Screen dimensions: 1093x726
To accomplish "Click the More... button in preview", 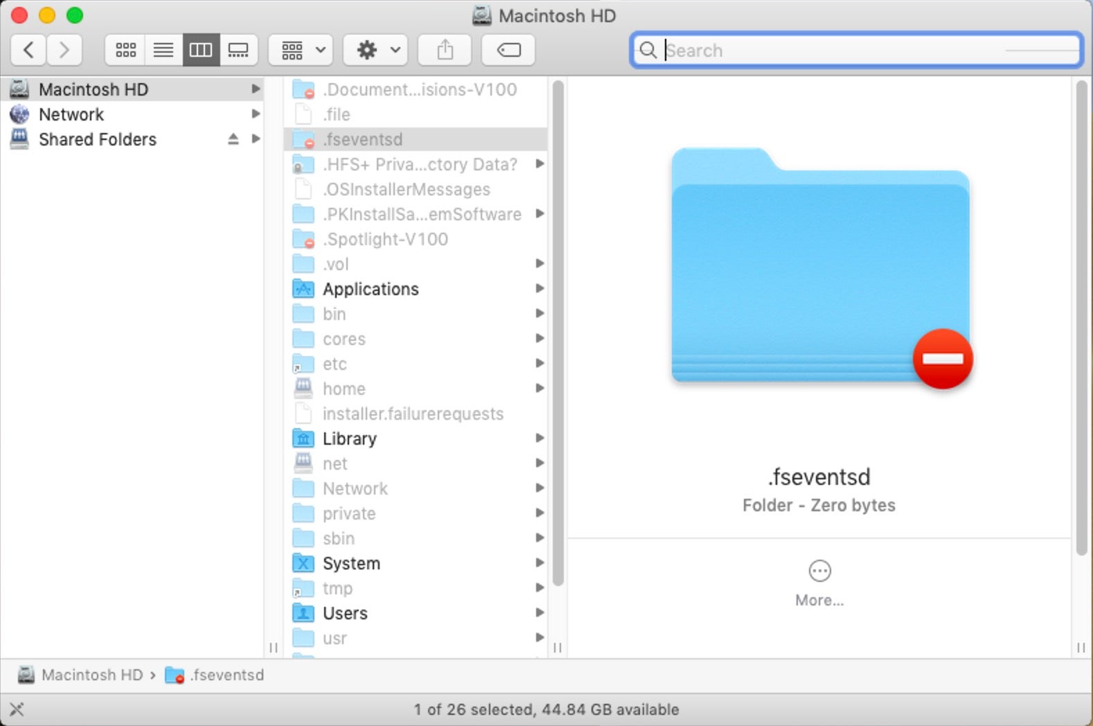I will tap(819, 583).
